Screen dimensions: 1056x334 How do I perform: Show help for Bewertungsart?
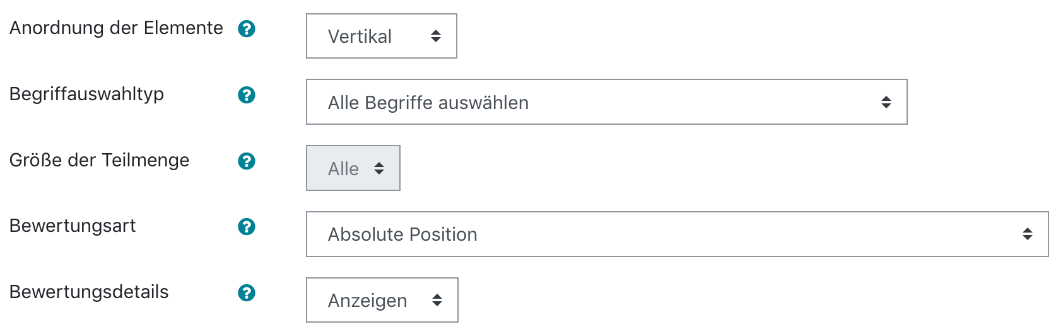click(x=247, y=227)
